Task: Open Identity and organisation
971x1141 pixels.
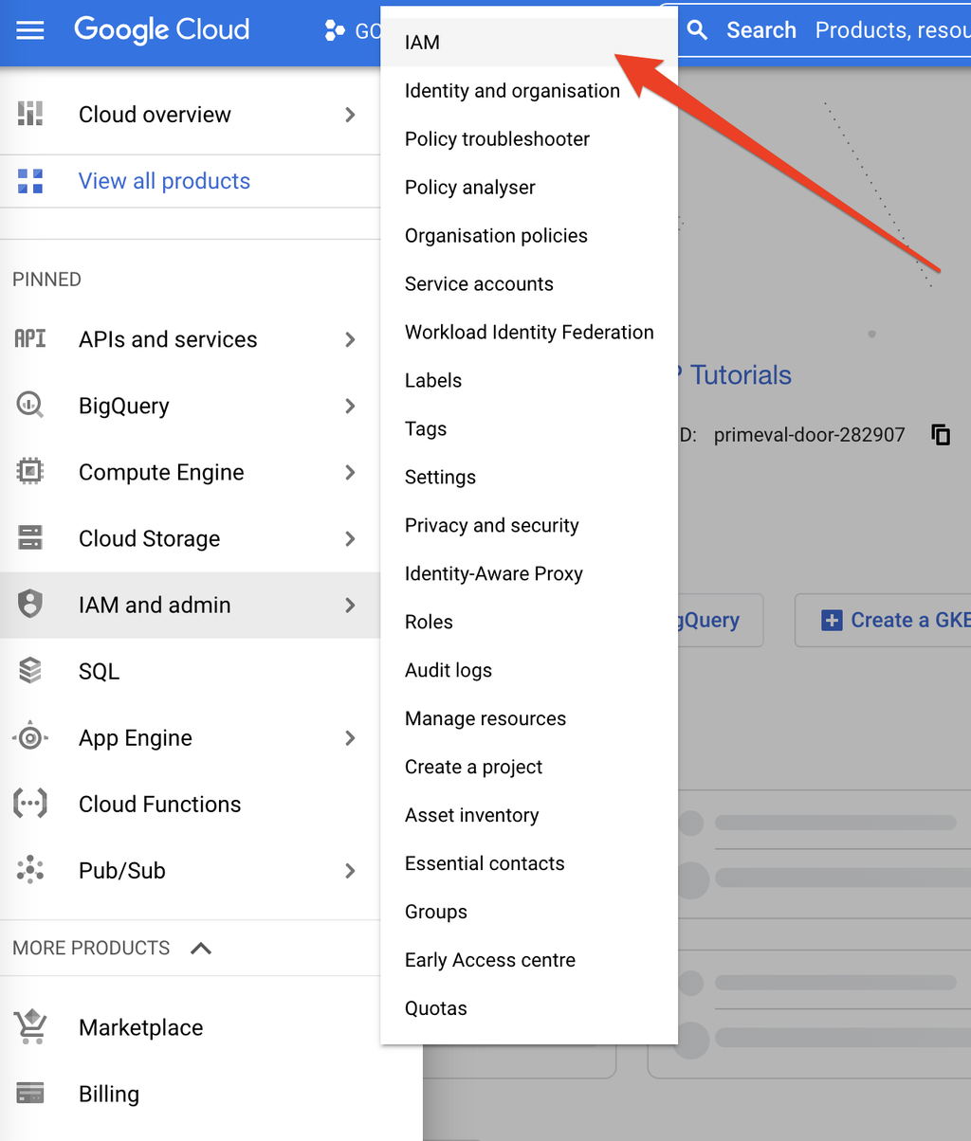Action: [x=529, y=91]
